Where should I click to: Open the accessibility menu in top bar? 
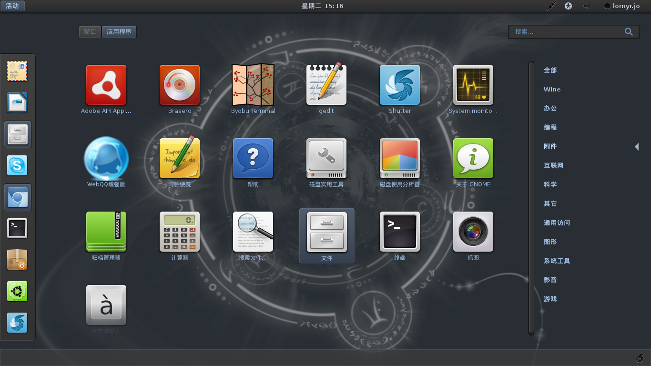pos(568,6)
